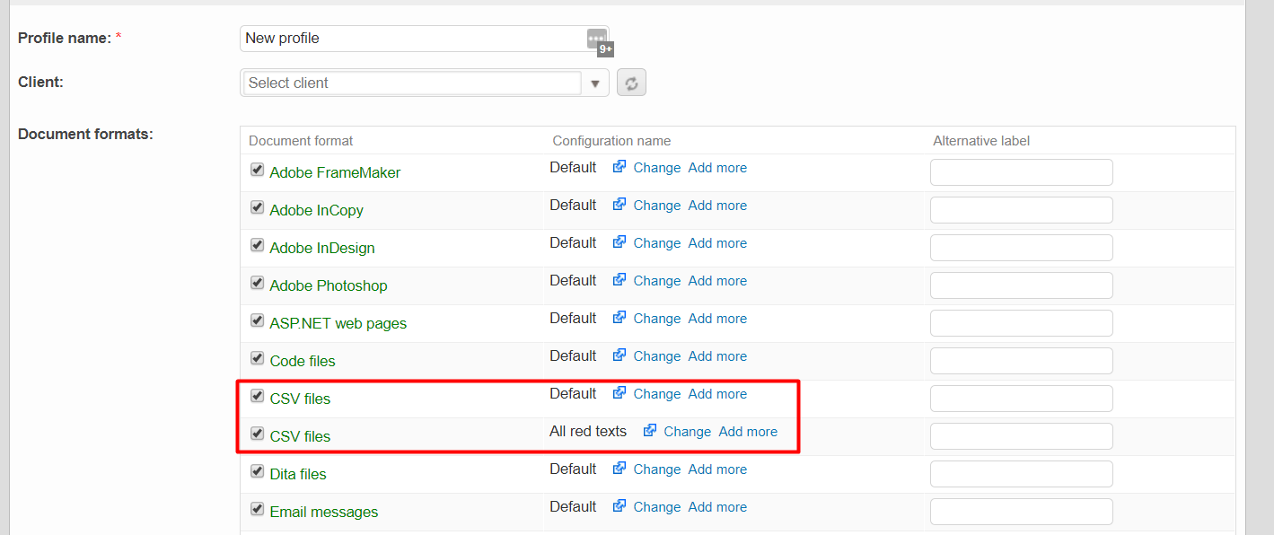Click Add more for All red texts configuration

pyautogui.click(x=747, y=432)
